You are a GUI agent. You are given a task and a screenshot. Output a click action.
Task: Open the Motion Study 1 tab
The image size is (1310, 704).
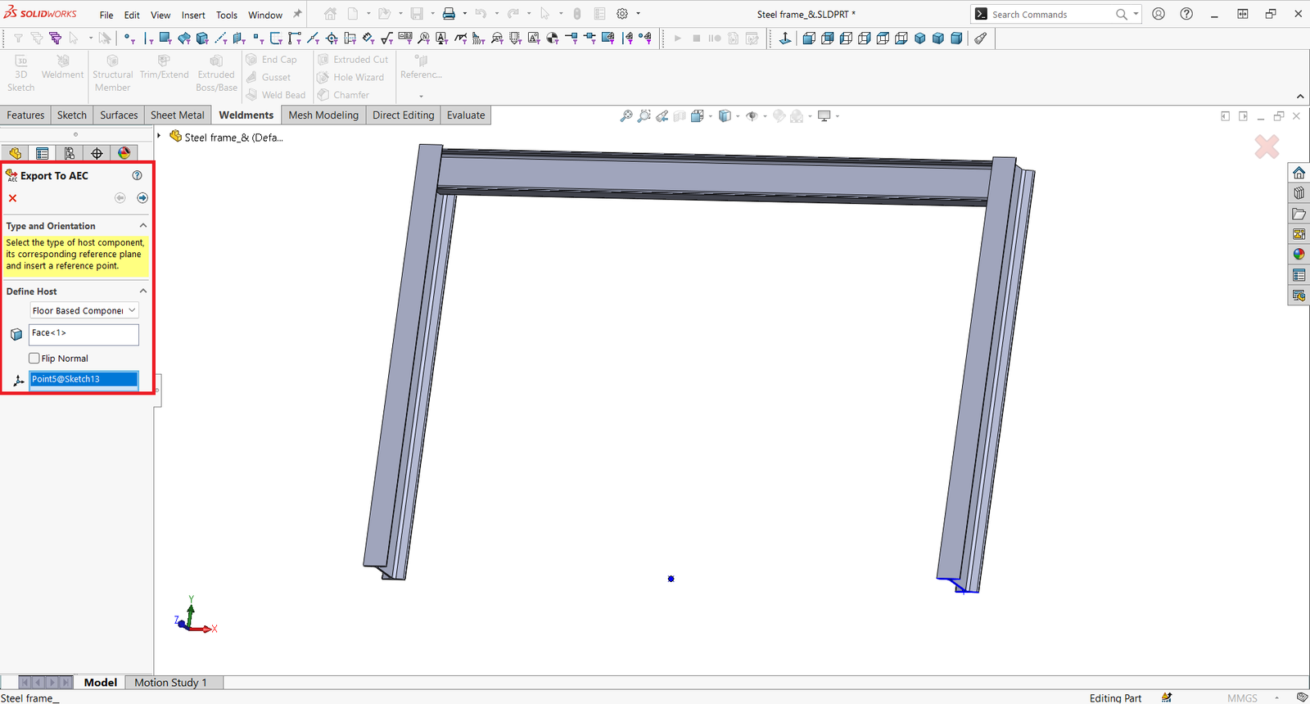pos(170,682)
